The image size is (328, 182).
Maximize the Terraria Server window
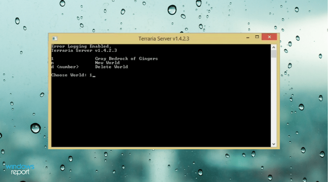point(257,37)
